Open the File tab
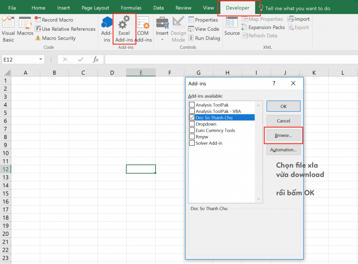Image resolution: width=358 pixels, height=264 pixels. point(12,8)
